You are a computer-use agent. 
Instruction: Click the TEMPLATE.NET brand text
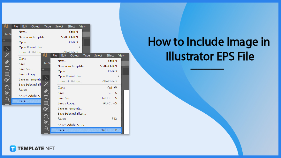click(x=36, y=149)
